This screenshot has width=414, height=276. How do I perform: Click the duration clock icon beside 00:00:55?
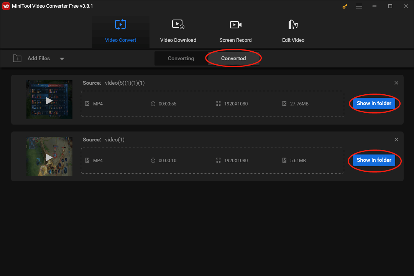coord(153,104)
